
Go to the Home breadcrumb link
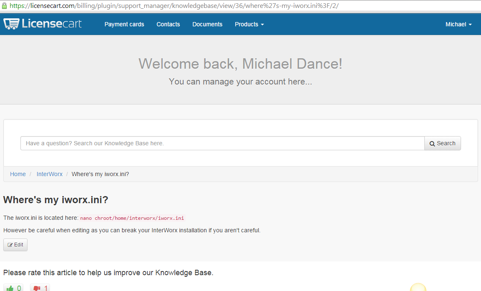(x=18, y=174)
